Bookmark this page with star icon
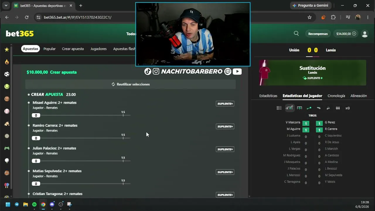This screenshot has width=375, height=211. 310,17
